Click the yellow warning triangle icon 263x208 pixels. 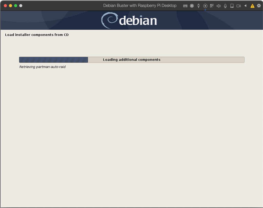tap(252, 6)
